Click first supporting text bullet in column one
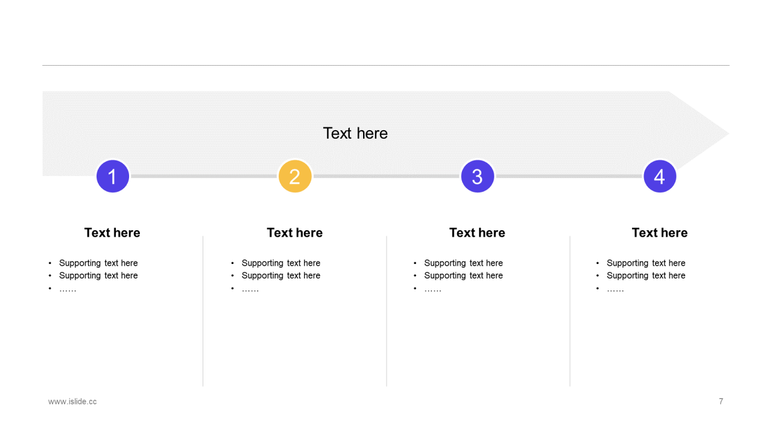Viewport: 772px width, 434px height. coord(98,263)
